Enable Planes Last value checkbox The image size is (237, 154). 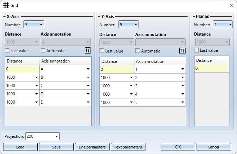pyautogui.click(x=197, y=50)
